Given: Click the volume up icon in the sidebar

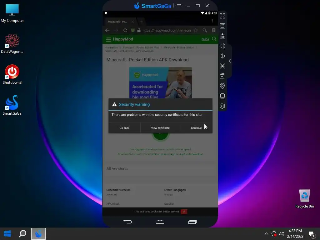Looking at the screenshot, I should click(x=222, y=46).
